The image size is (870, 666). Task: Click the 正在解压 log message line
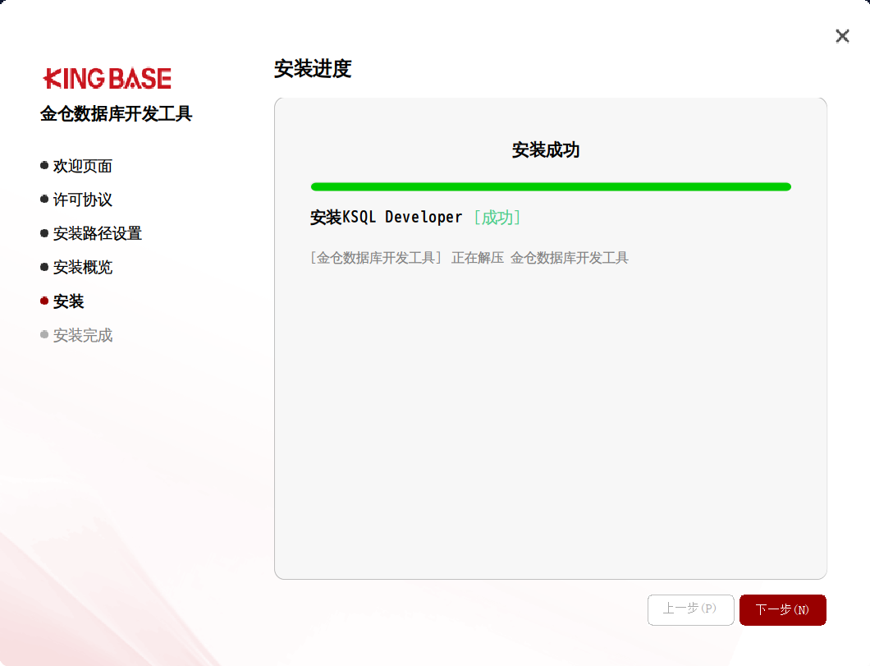pyautogui.click(x=469, y=258)
